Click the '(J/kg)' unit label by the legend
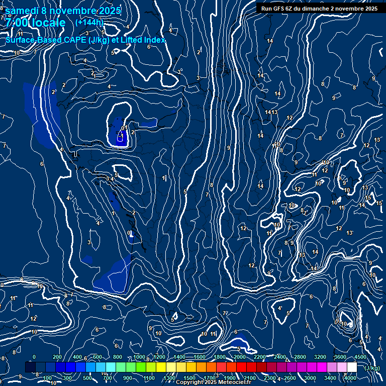This screenshot has height=386, width=386. coord(372,368)
